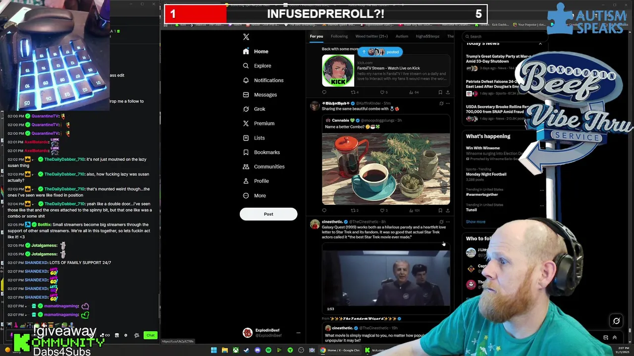
Task: Reply to the FantaTV Kick post
Action: pos(324,92)
